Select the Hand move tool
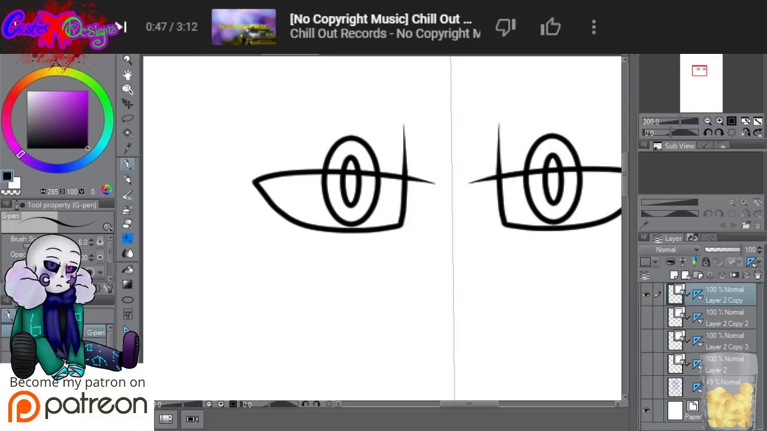 (128, 75)
